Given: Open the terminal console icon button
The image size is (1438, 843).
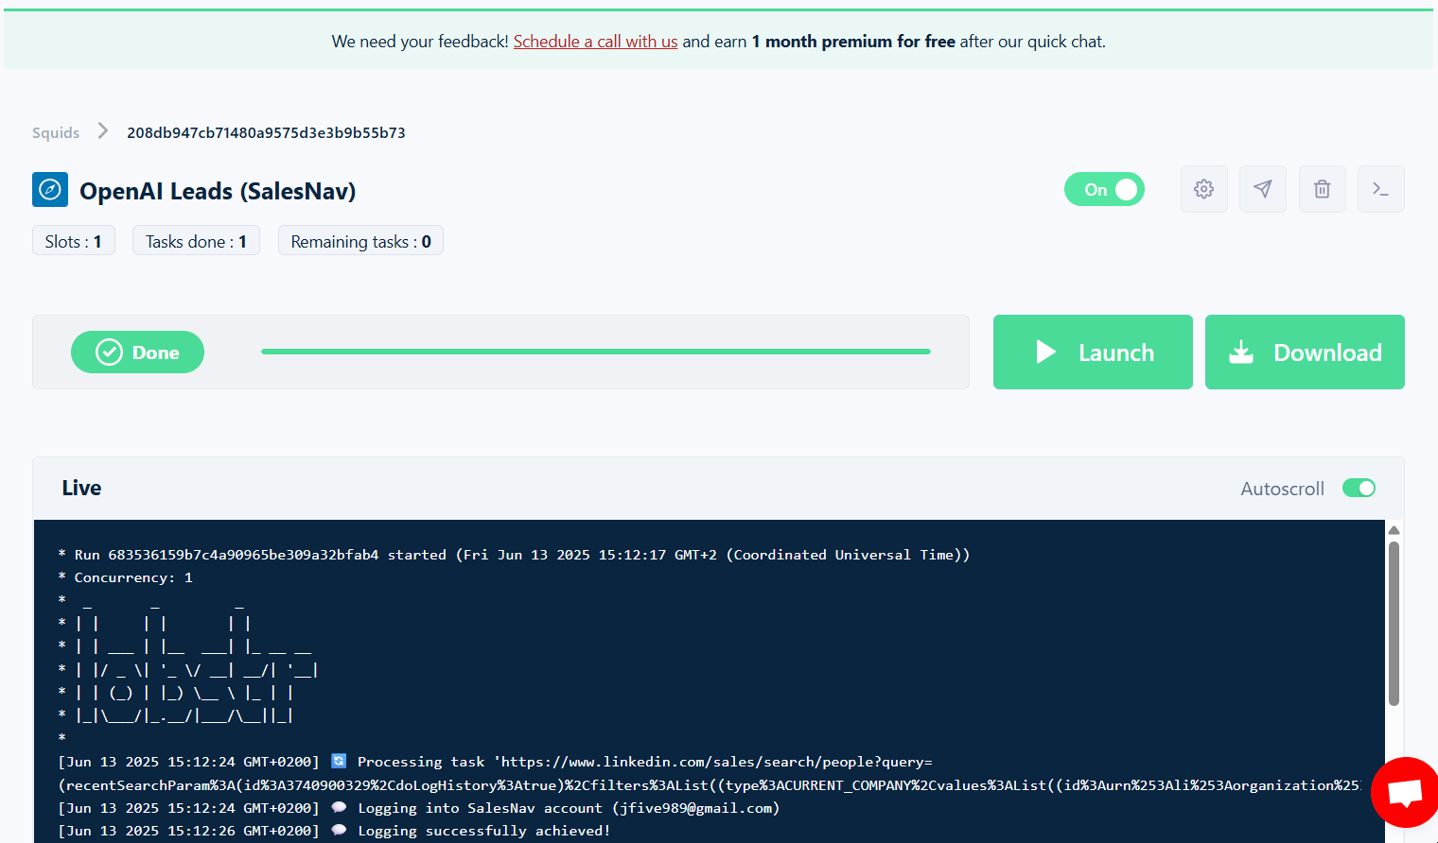Looking at the screenshot, I should [1380, 189].
